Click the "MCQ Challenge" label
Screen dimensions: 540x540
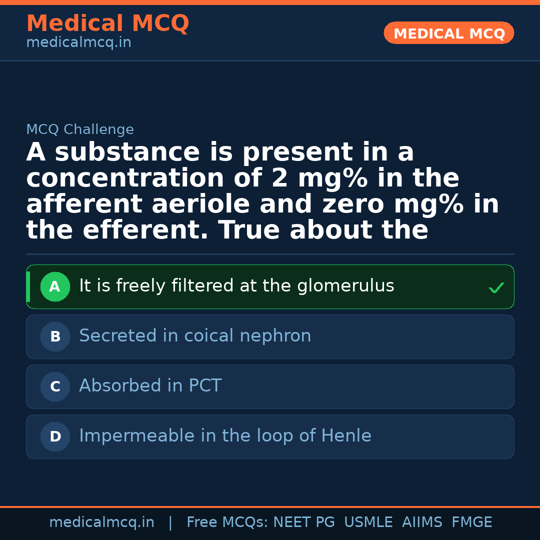point(80,130)
